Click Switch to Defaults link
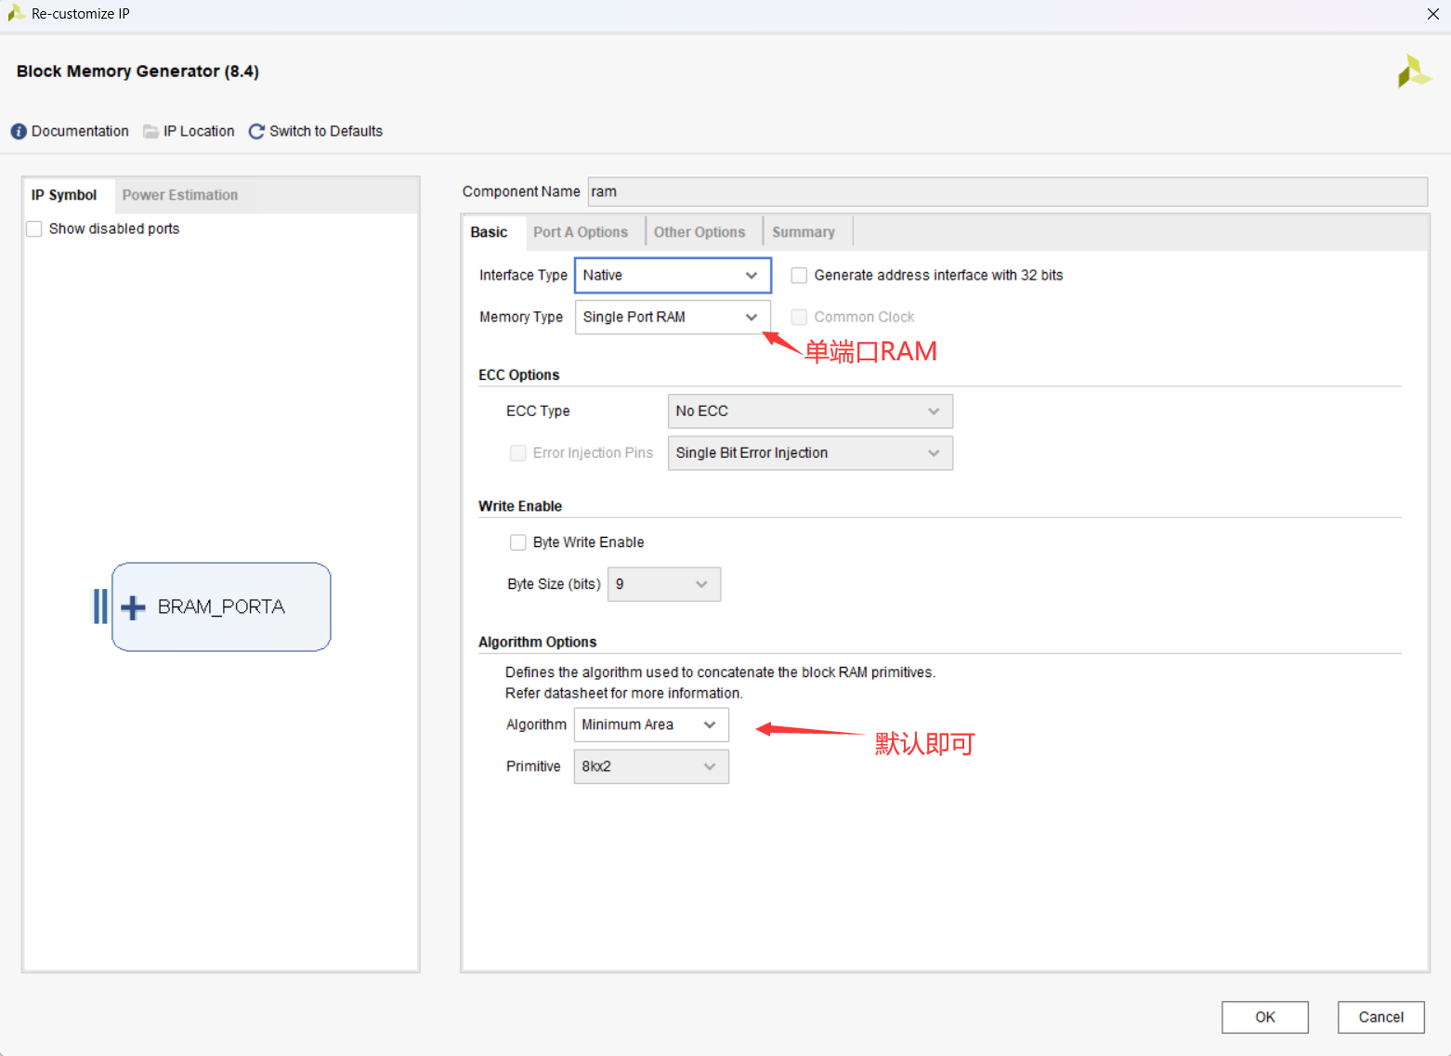Viewport: 1451px width, 1056px height. pyautogui.click(x=326, y=132)
